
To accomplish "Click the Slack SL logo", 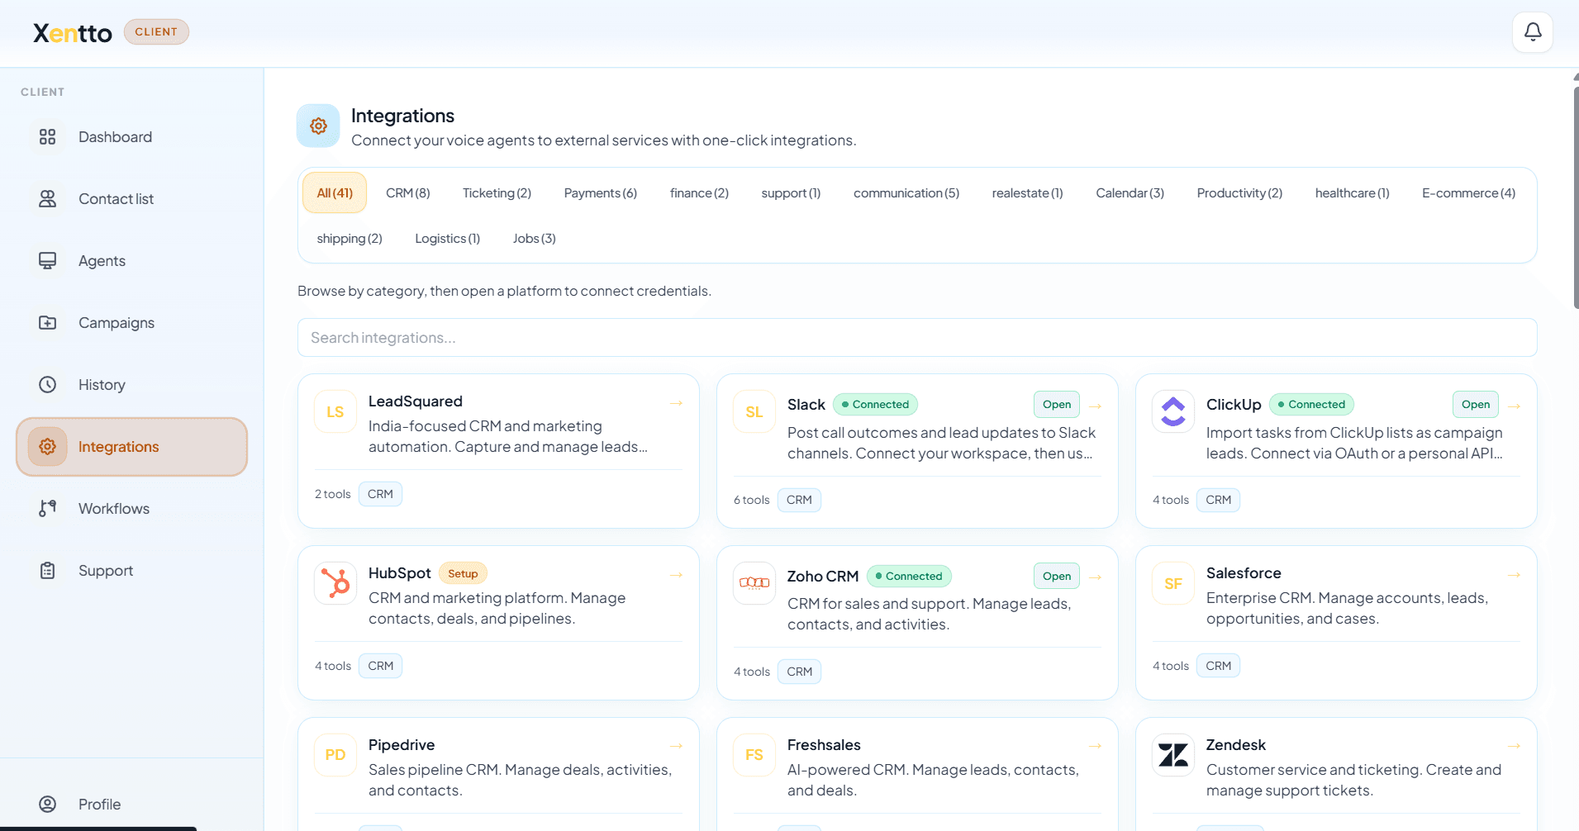I will pyautogui.click(x=754, y=411).
